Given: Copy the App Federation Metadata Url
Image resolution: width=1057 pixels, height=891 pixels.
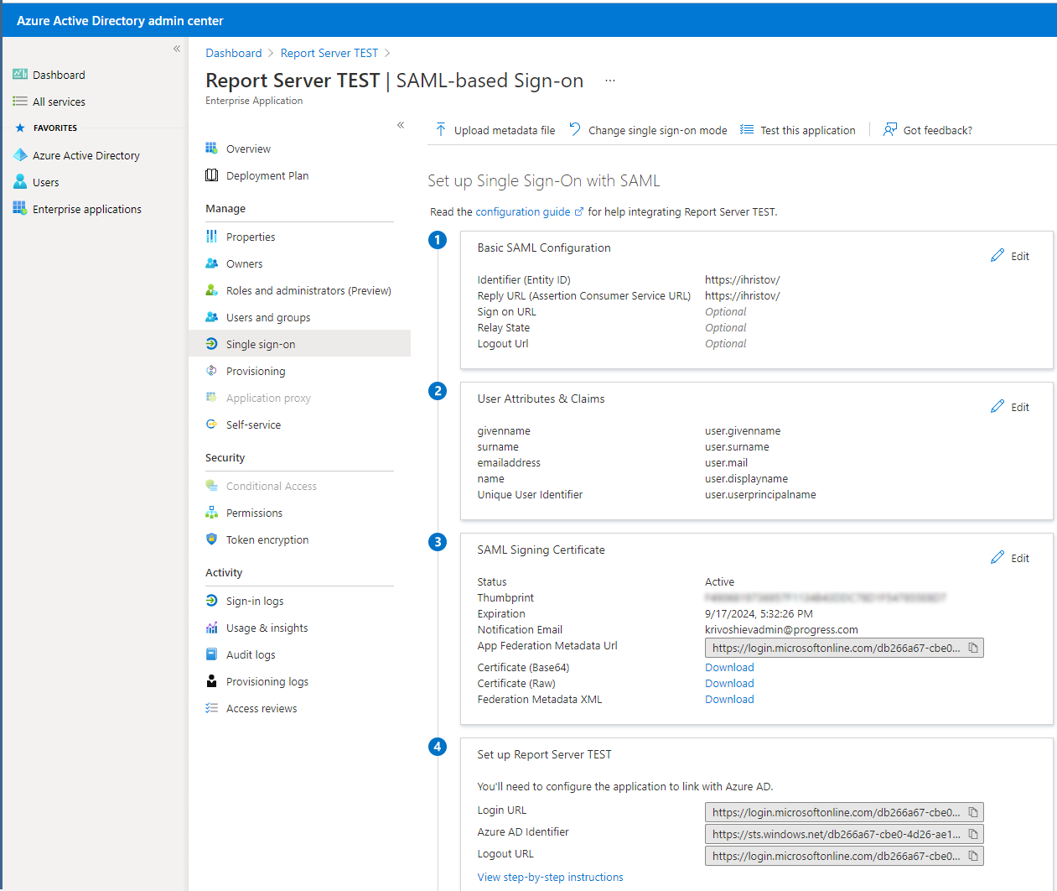Looking at the screenshot, I should tap(972, 648).
